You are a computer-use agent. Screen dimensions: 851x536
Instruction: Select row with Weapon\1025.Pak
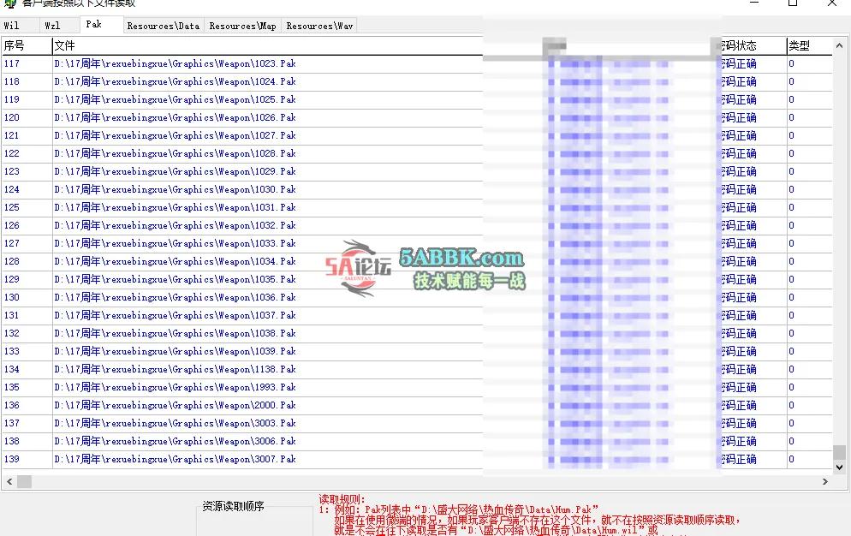point(417,99)
